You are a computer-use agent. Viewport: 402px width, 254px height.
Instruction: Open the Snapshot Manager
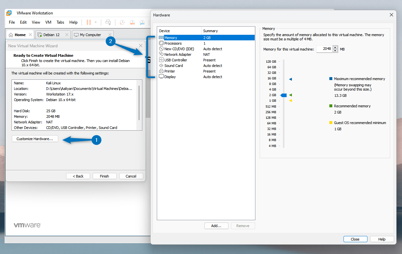click(x=142, y=22)
